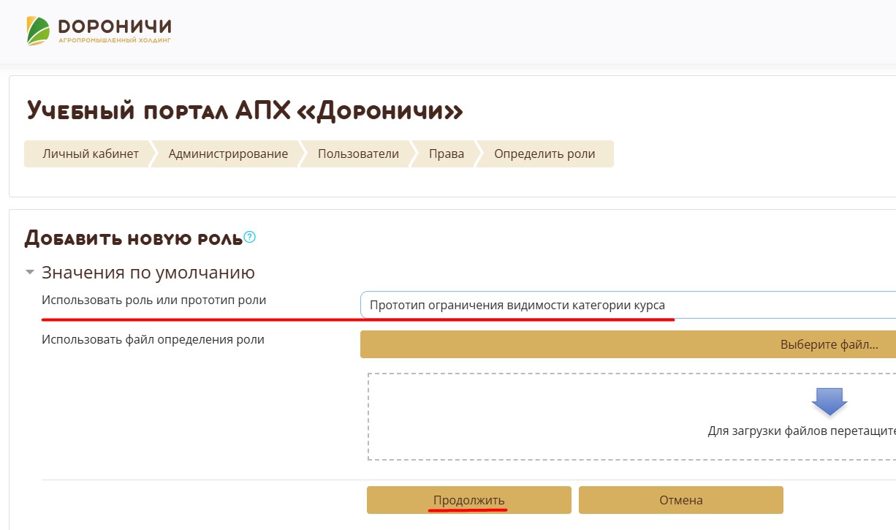The height and width of the screenshot is (530, 896).
Task: Click the ДОРОНИЧИ brand wordmark text
Action: coord(114,27)
